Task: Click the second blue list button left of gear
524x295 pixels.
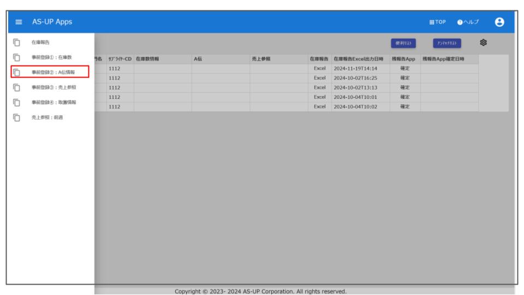Action: (447, 43)
